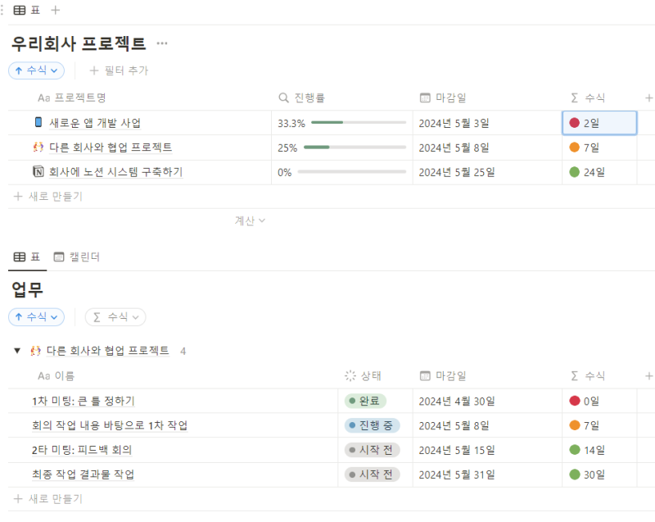Open 수식 sort dropdown in 업무 database

click(x=36, y=317)
